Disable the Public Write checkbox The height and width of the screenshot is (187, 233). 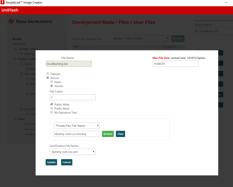(52, 104)
